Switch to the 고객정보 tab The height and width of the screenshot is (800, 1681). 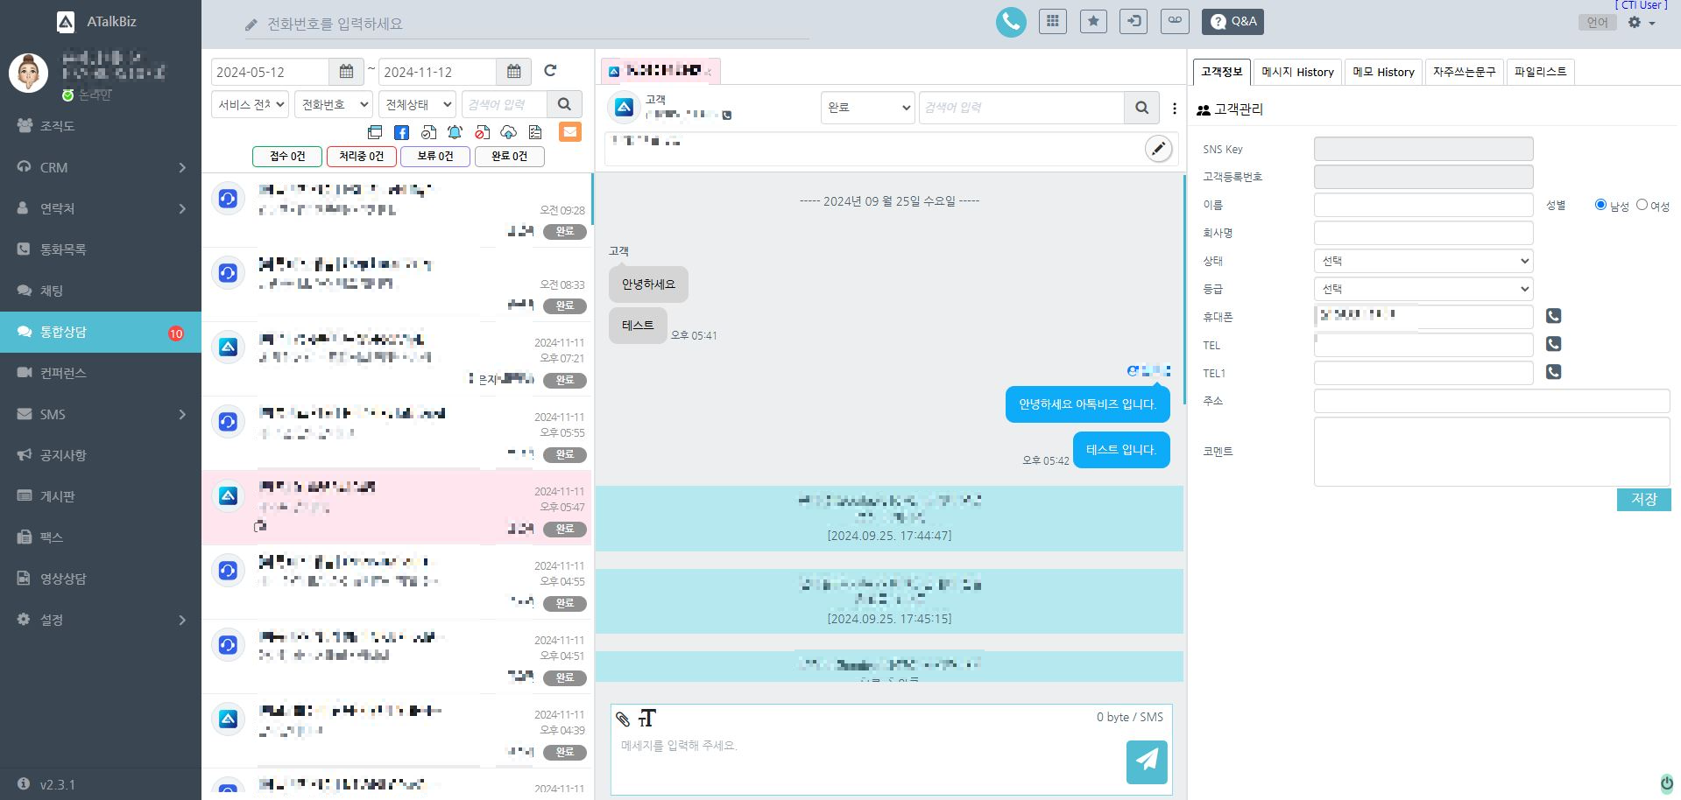[1221, 72]
